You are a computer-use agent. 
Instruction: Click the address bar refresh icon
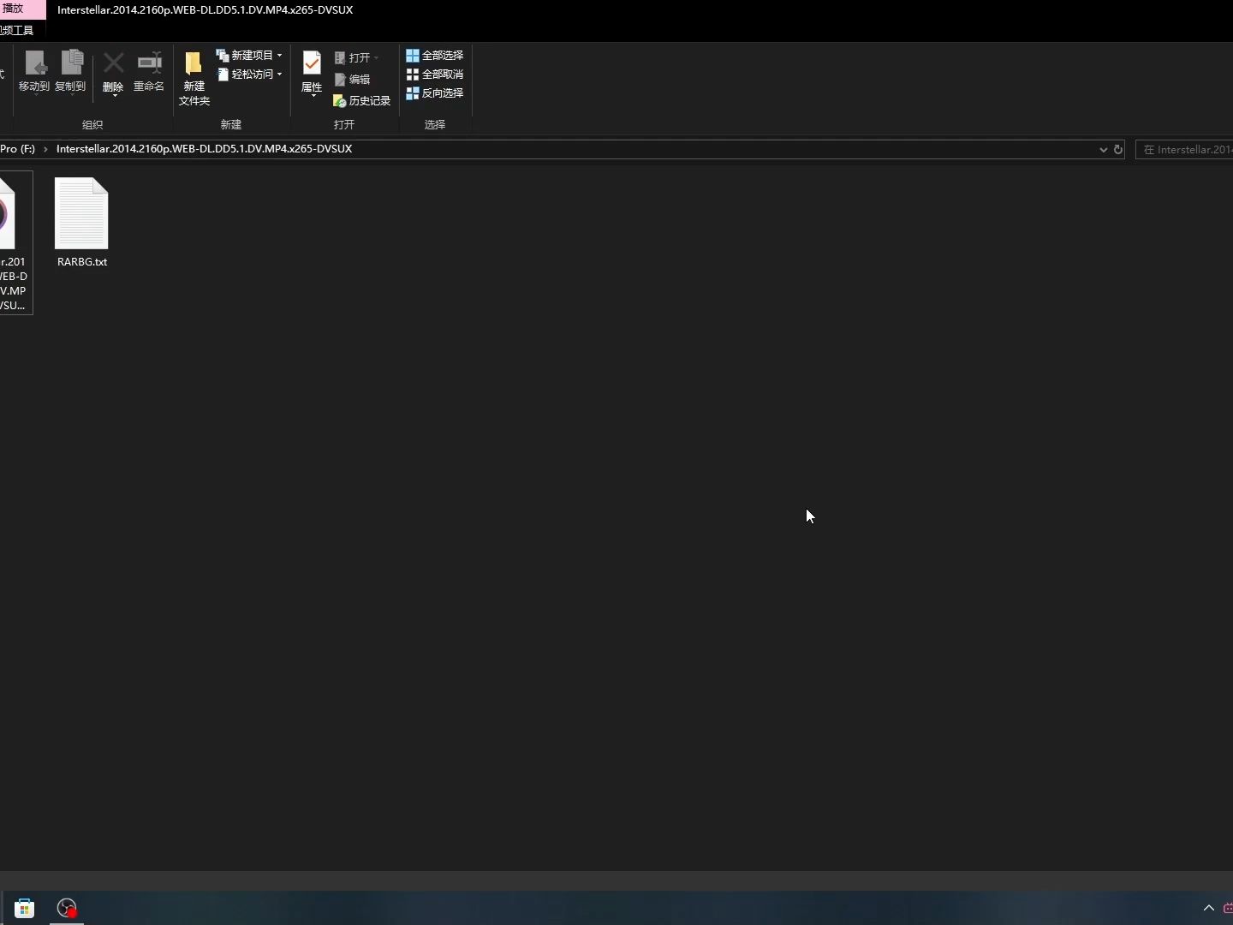point(1117,149)
